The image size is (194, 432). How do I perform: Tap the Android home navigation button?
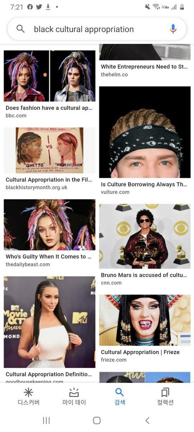(97, 420)
